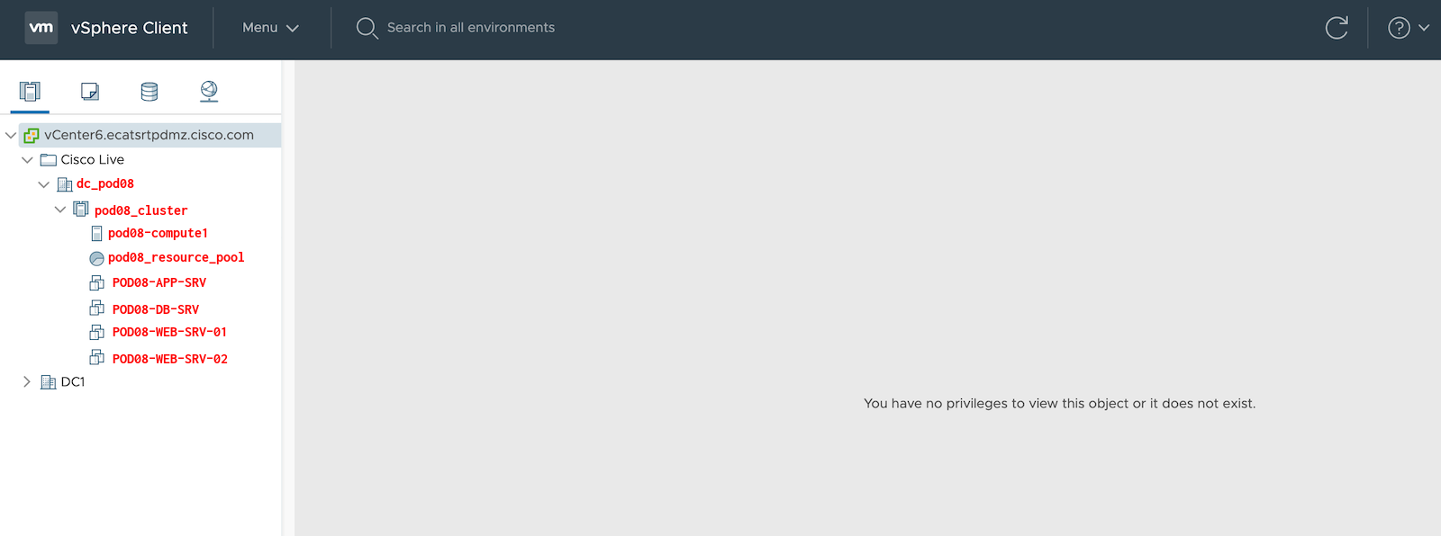Click the VMware vm logo

coord(41,28)
